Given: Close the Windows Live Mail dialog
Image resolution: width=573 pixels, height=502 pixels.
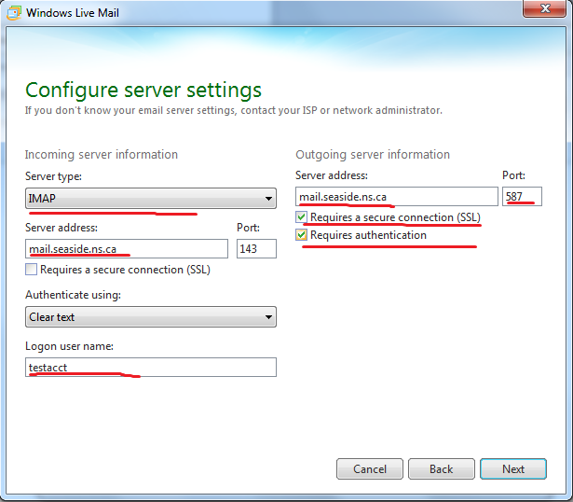Looking at the screenshot, I should pyautogui.click(x=544, y=8).
